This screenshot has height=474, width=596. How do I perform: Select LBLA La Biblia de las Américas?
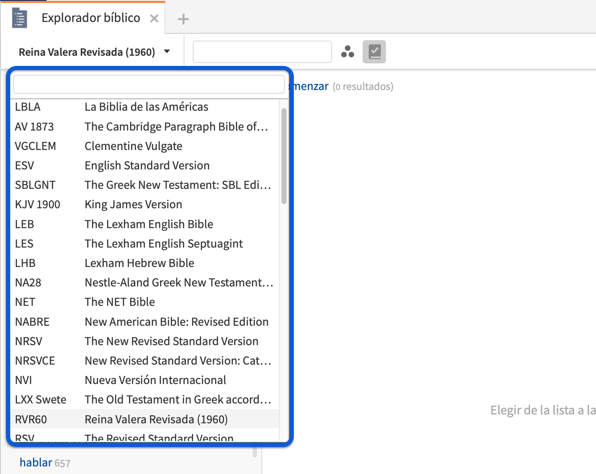pyautogui.click(x=145, y=107)
